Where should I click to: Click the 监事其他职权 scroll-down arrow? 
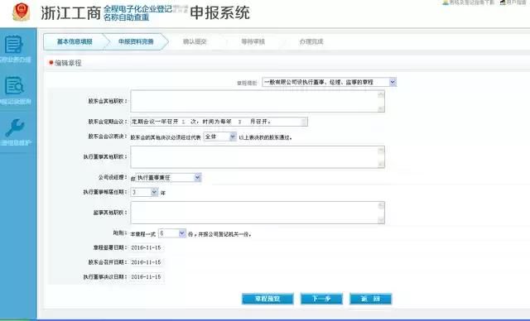pyautogui.click(x=381, y=220)
